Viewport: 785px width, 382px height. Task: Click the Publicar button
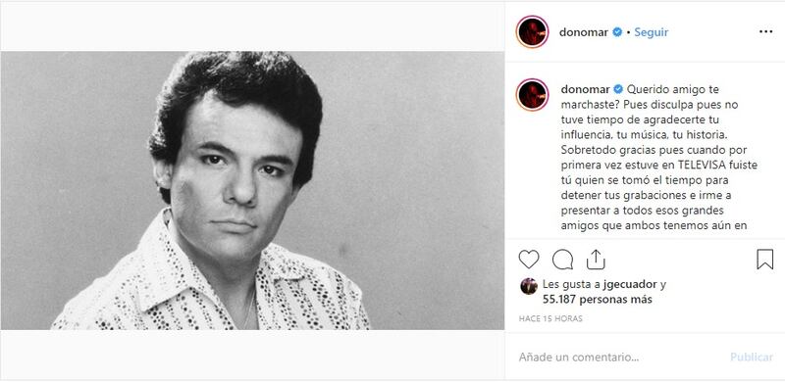(x=752, y=357)
